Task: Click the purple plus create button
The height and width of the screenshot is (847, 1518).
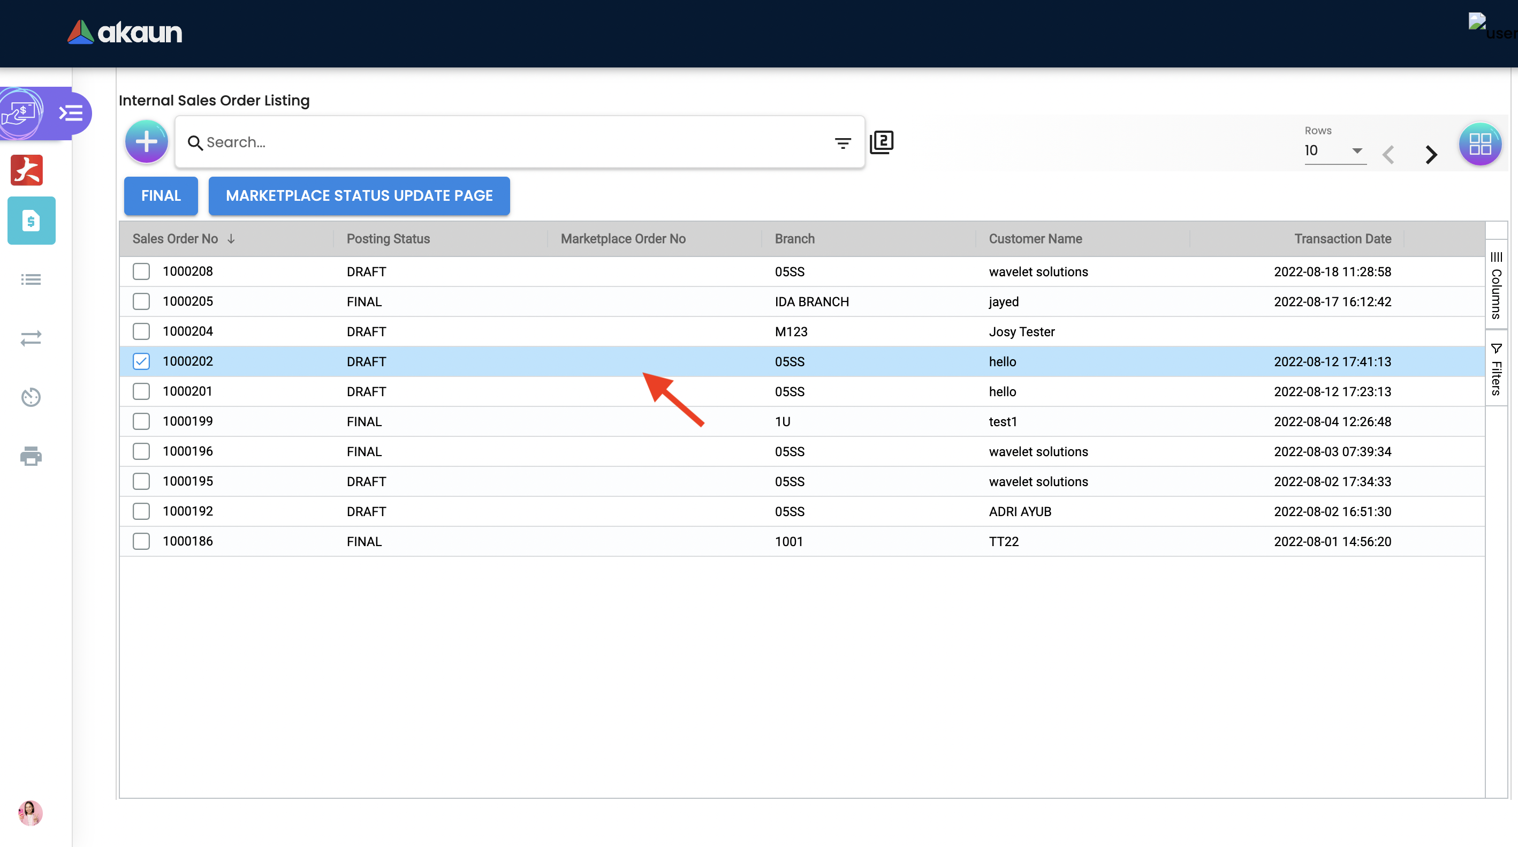Action: point(146,142)
